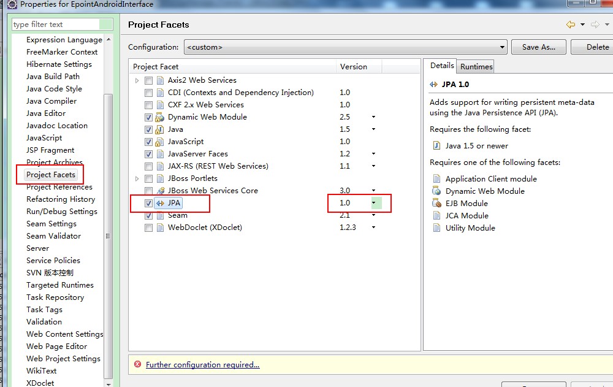The height and width of the screenshot is (387, 613).
Task: Click the Delete configuration button
Action: point(592,47)
